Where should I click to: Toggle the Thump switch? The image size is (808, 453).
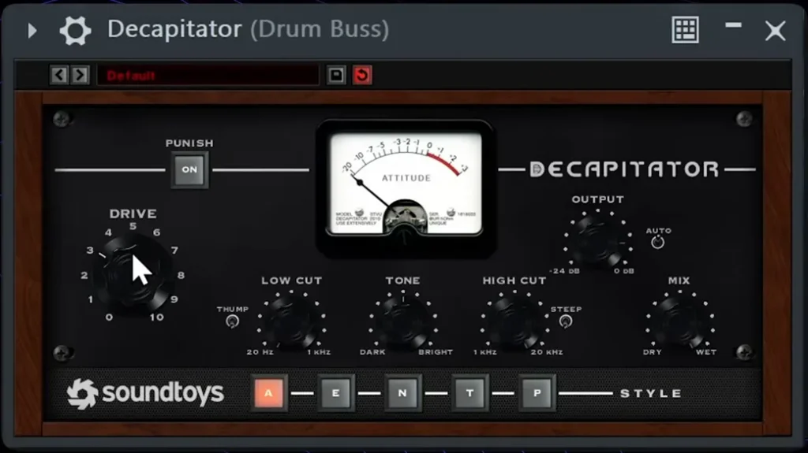pyautogui.click(x=233, y=321)
